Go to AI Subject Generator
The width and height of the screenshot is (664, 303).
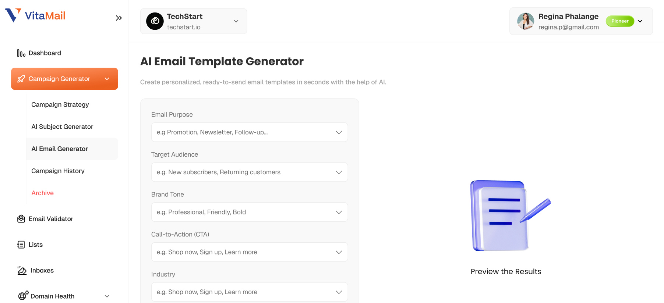coord(62,126)
